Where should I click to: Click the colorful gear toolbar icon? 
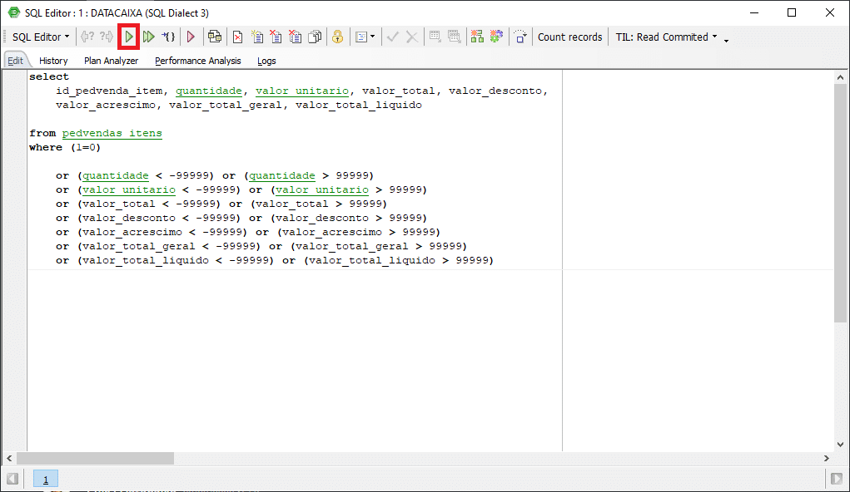click(x=496, y=37)
